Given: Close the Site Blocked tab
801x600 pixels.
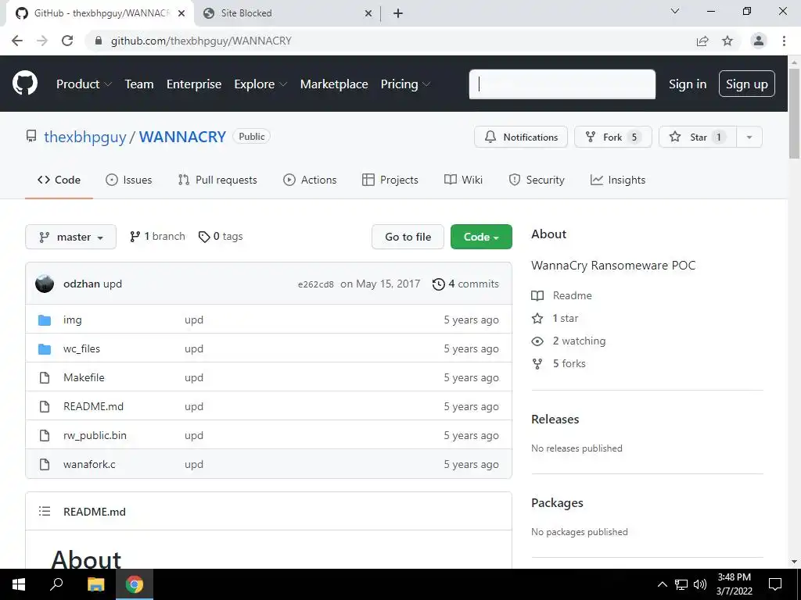Looking at the screenshot, I should coord(368,13).
